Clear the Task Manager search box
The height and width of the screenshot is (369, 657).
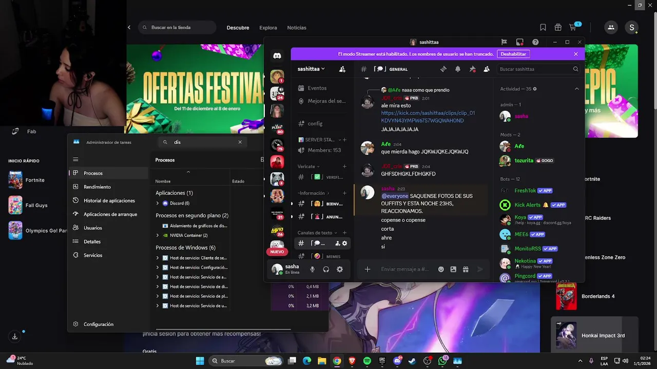240,142
